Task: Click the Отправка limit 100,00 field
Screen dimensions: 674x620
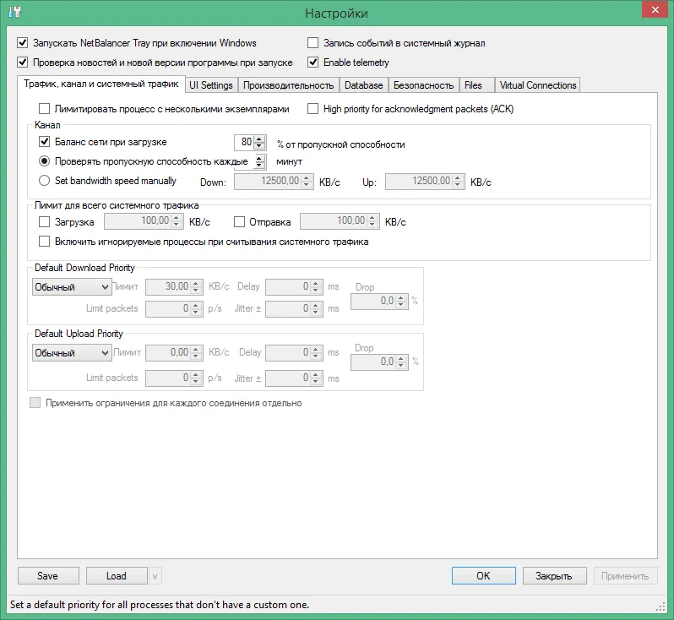Action: point(340,221)
